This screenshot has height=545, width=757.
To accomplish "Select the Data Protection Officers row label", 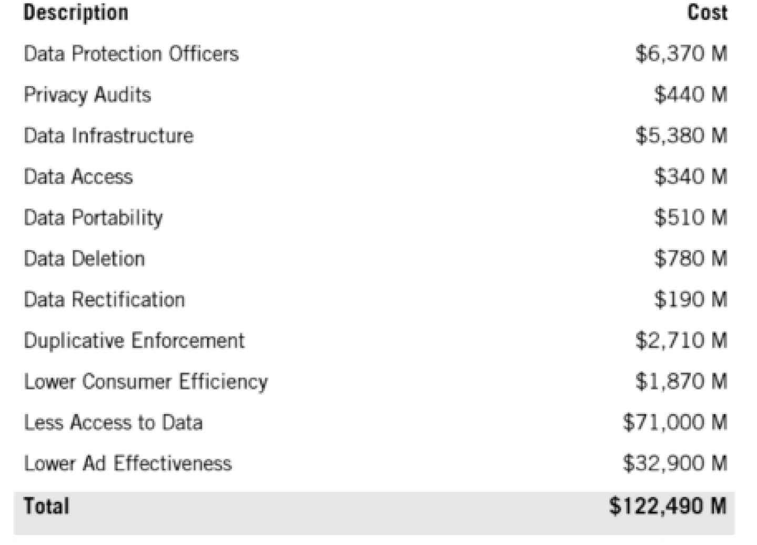I will (x=131, y=54).
